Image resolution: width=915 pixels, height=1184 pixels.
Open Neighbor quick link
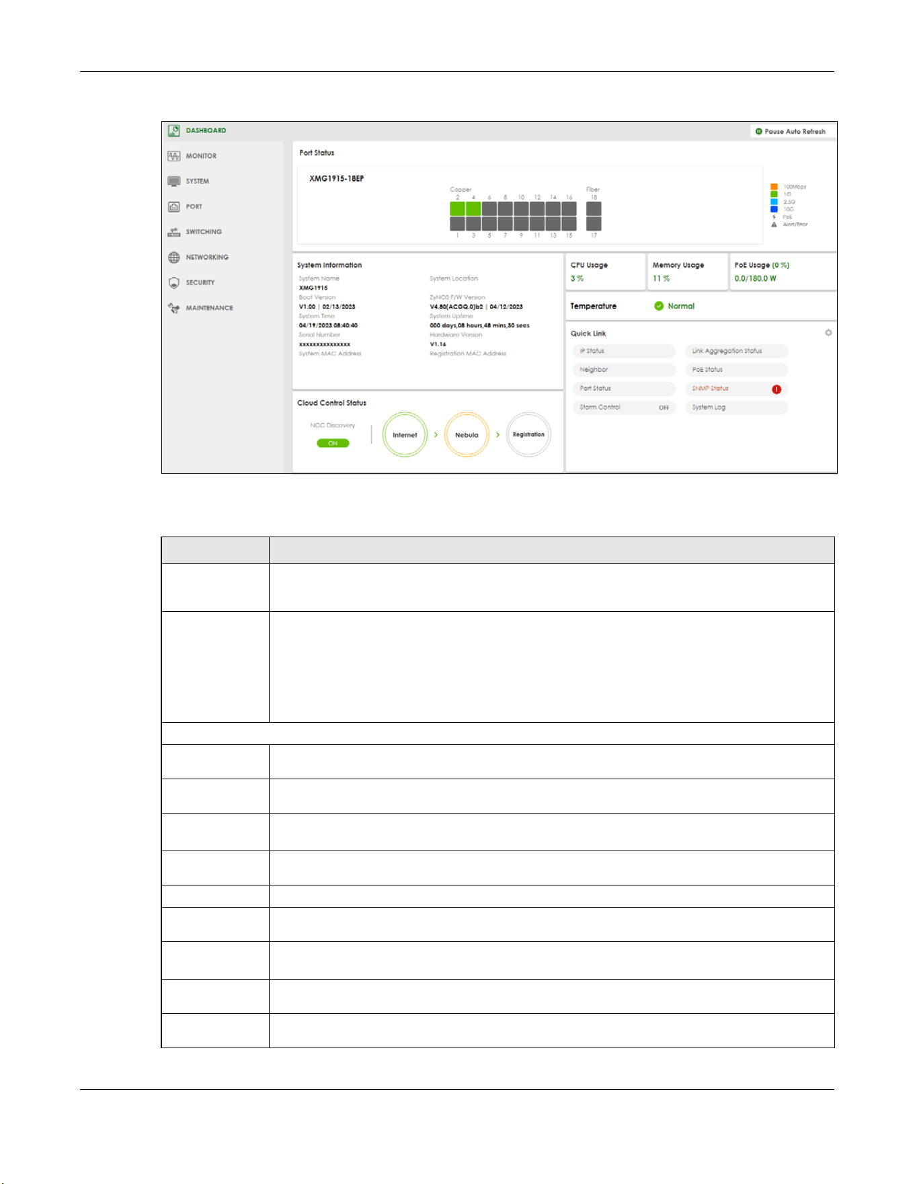(624, 370)
